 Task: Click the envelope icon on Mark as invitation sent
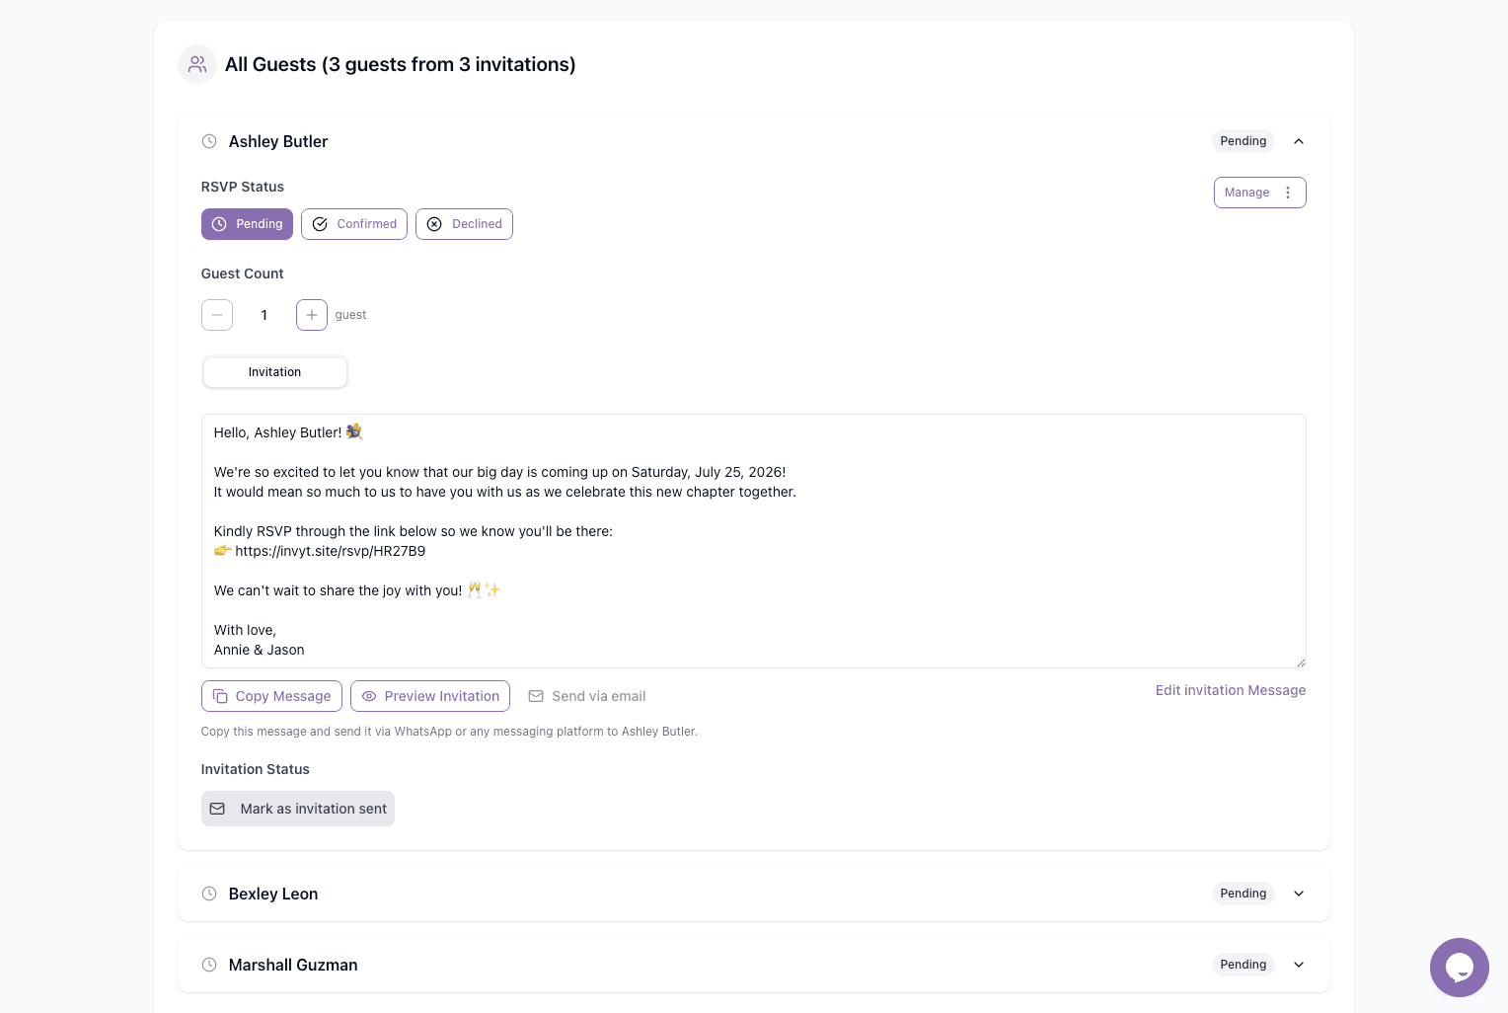coord(217,809)
